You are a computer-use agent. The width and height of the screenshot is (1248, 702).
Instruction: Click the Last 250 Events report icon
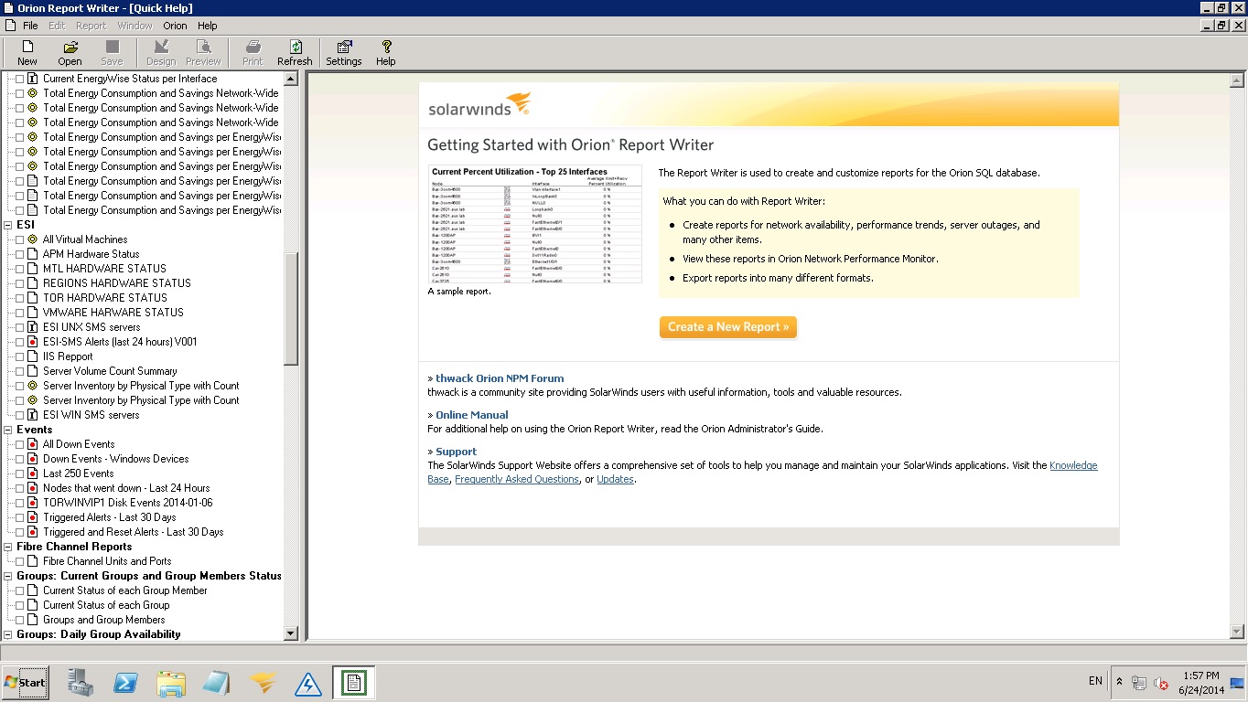[x=32, y=473]
